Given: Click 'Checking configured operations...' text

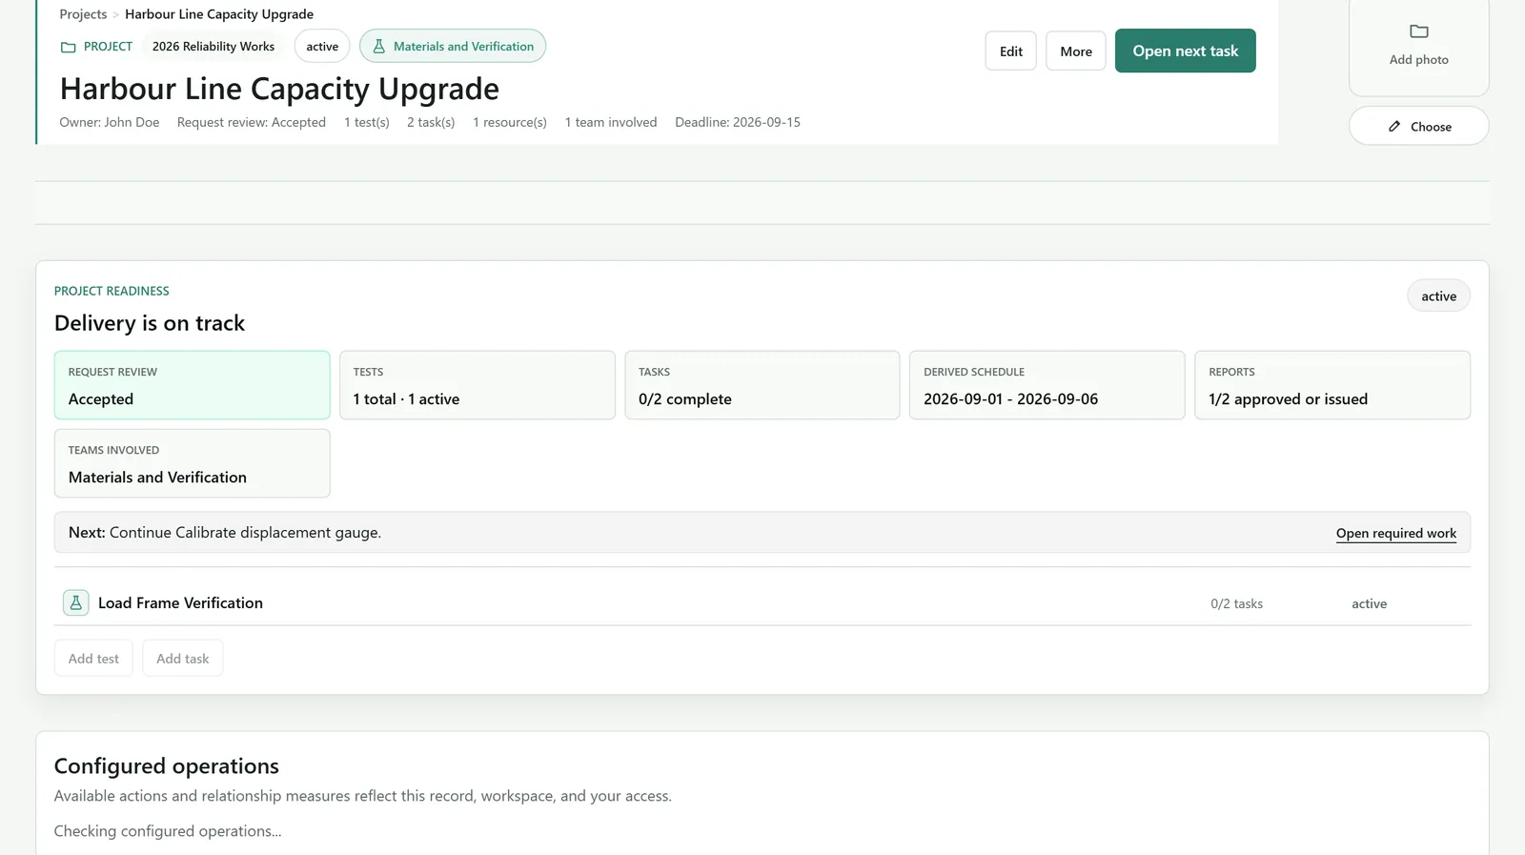Looking at the screenshot, I should tap(168, 831).
